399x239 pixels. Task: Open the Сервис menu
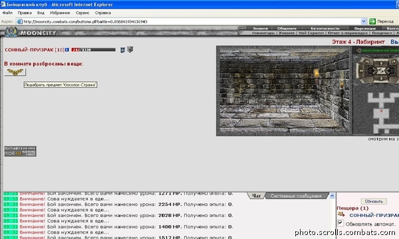tap(82, 13)
